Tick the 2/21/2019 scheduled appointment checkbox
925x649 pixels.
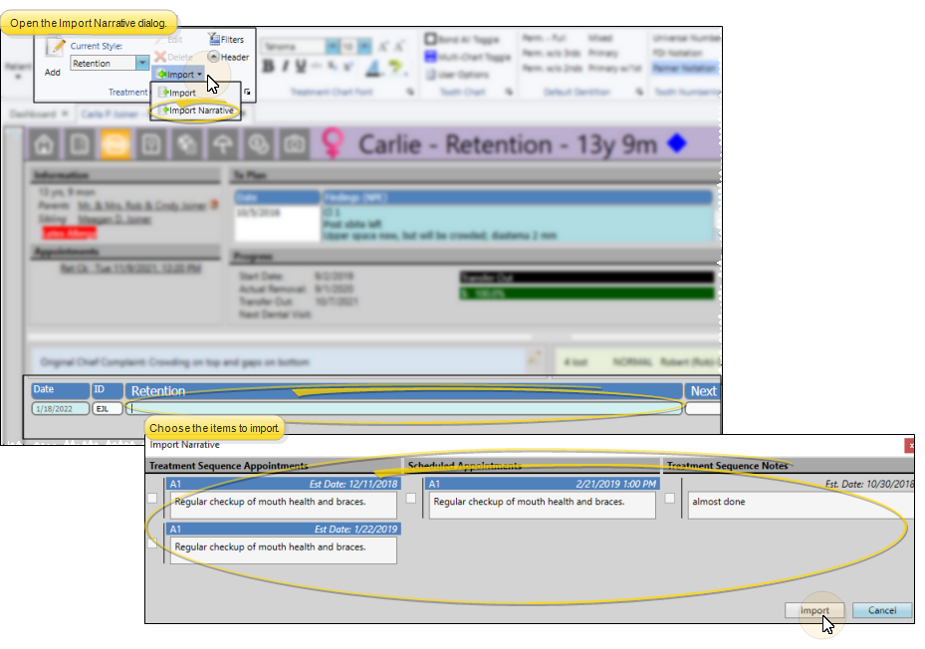pyautogui.click(x=410, y=498)
